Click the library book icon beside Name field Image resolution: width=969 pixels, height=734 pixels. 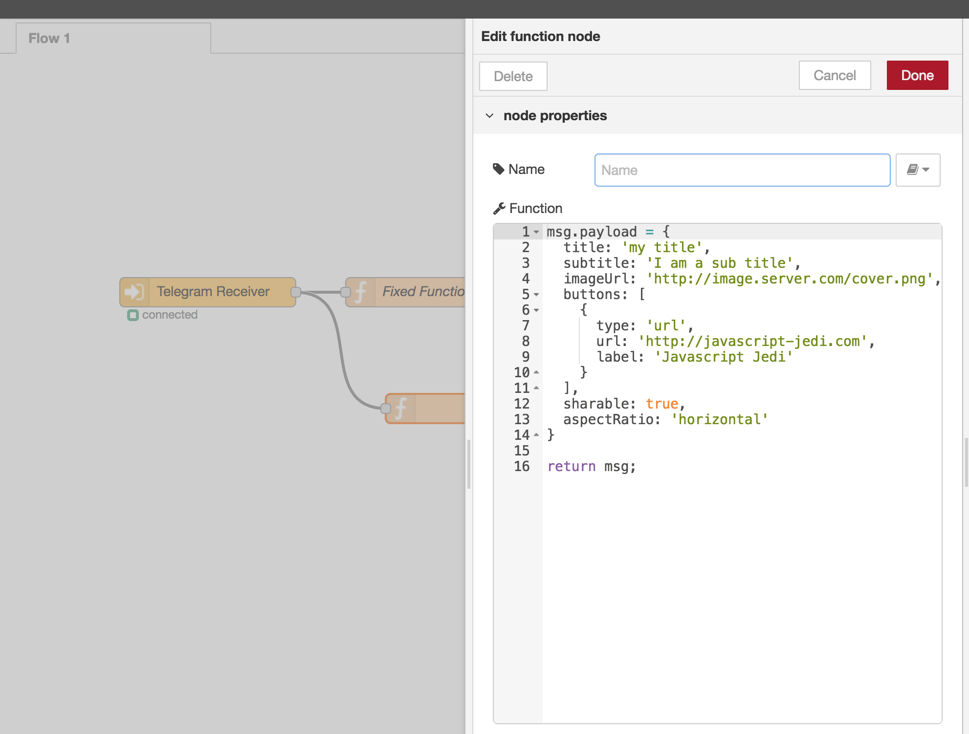coord(912,170)
